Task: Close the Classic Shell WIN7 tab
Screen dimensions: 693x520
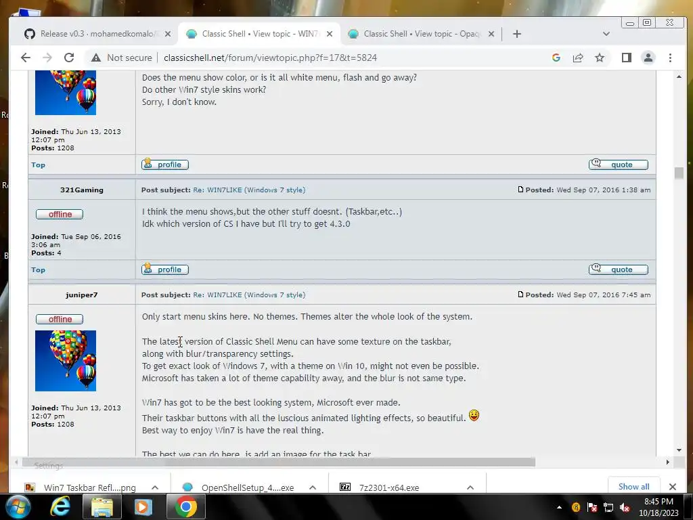Action: pyautogui.click(x=330, y=34)
